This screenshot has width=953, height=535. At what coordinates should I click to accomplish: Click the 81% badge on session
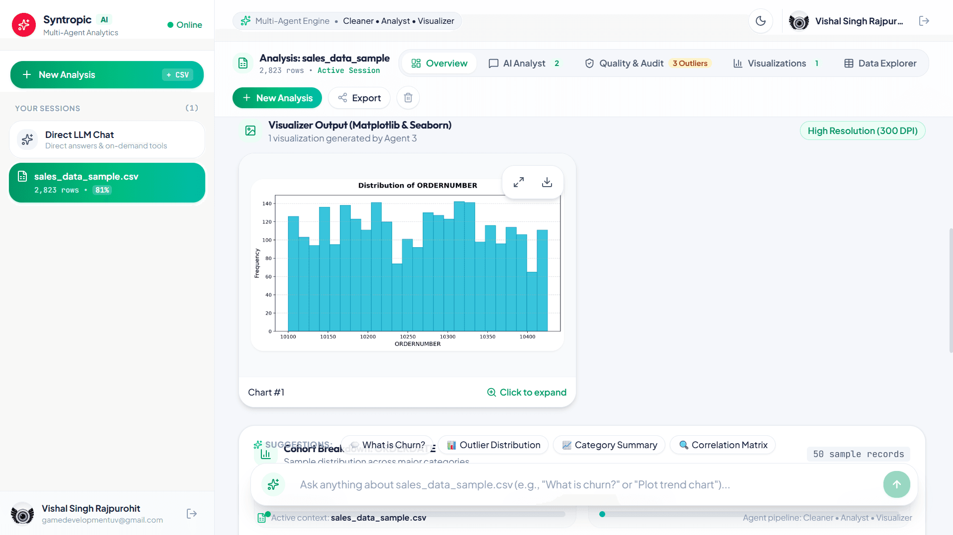pos(102,190)
